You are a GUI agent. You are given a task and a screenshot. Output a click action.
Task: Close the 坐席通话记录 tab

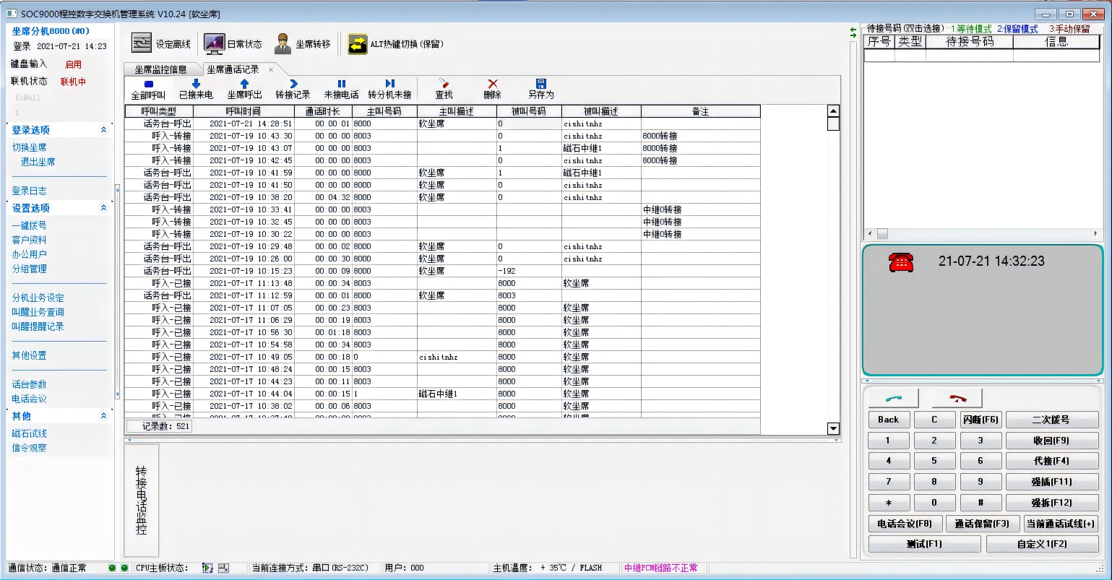[271, 69]
